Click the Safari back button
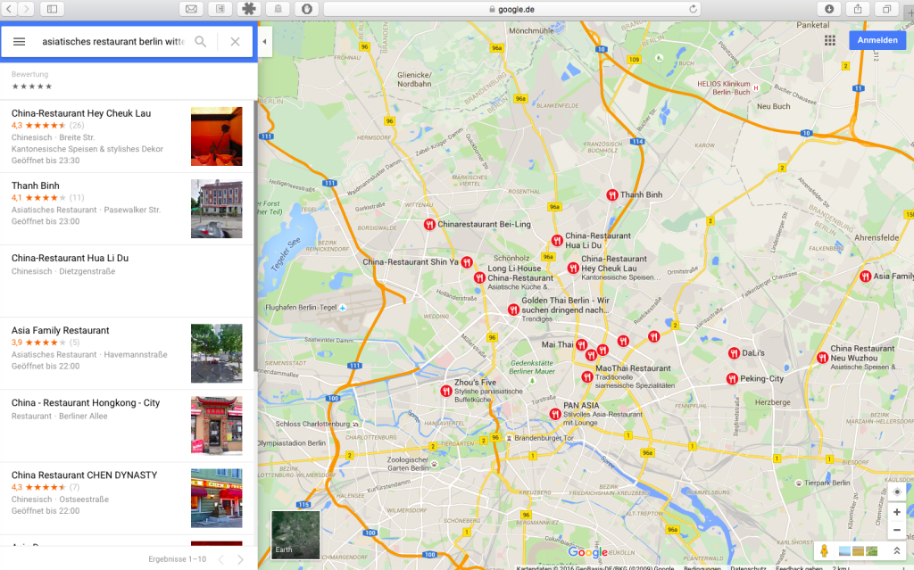 pyautogui.click(x=9, y=9)
